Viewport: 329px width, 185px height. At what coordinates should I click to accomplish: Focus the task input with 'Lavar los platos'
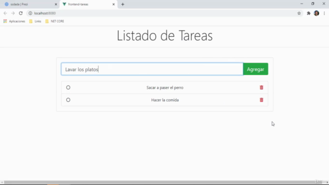[152, 69]
